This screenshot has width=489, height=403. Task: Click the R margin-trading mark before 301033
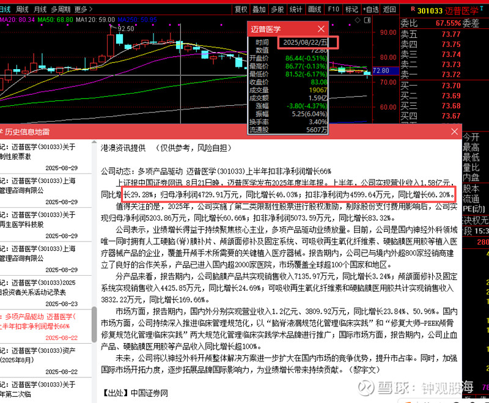(413, 9)
